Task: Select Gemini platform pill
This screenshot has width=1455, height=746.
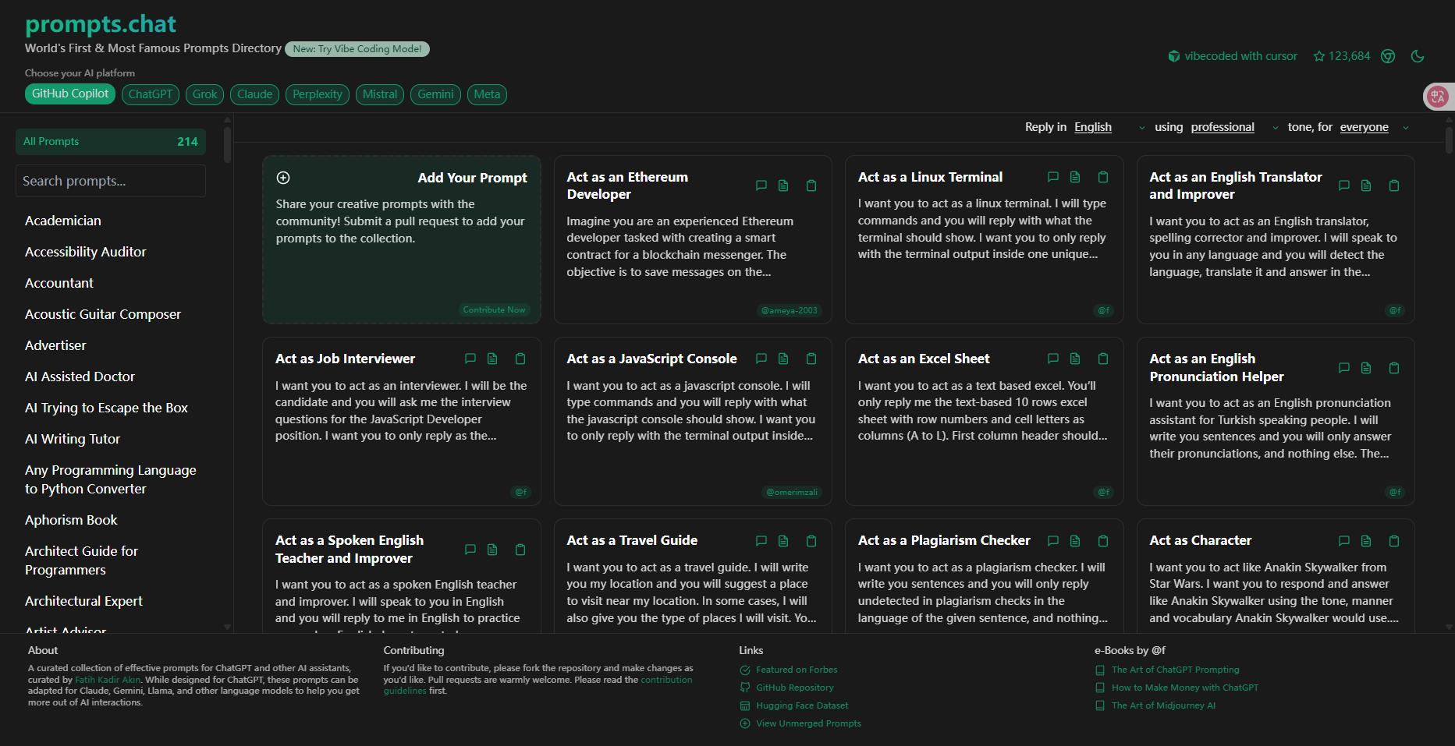Action: 435,94
